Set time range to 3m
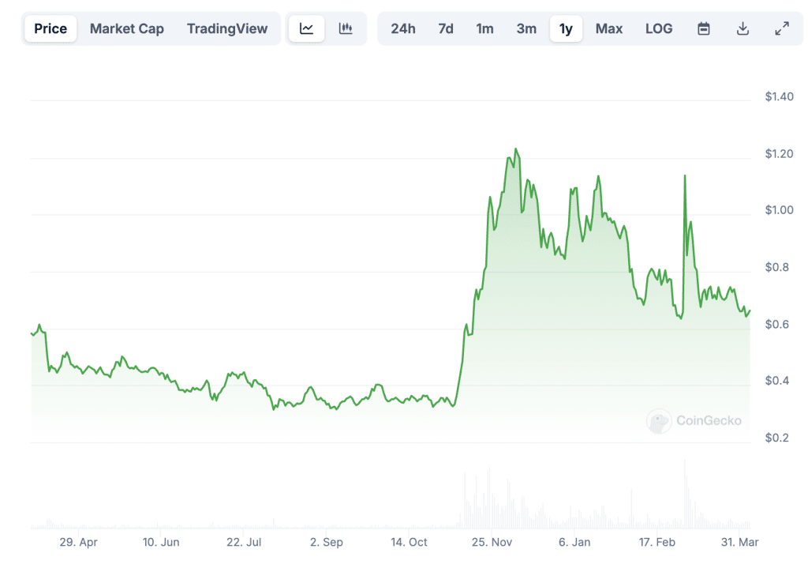Image resolution: width=808 pixels, height=568 pixels. (526, 28)
